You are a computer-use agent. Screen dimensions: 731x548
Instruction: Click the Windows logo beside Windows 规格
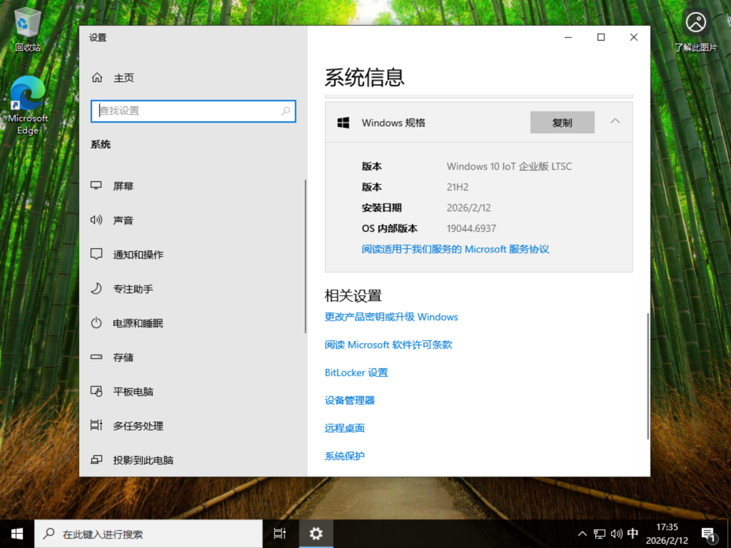[344, 122]
